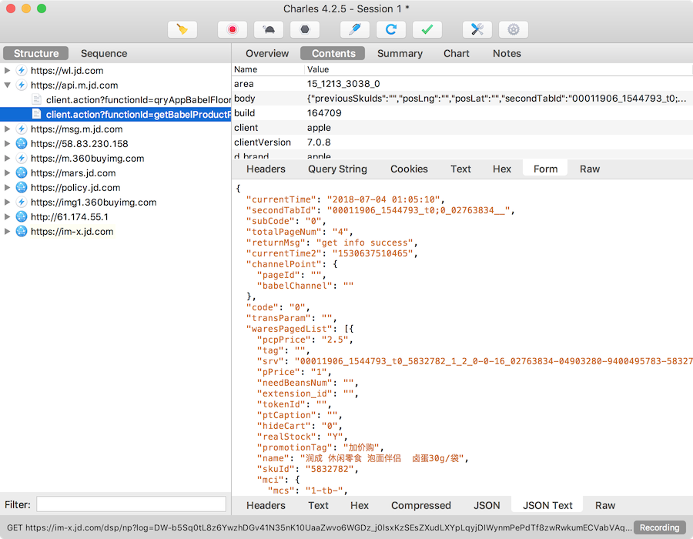Open the Compressed response tab

click(x=420, y=505)
